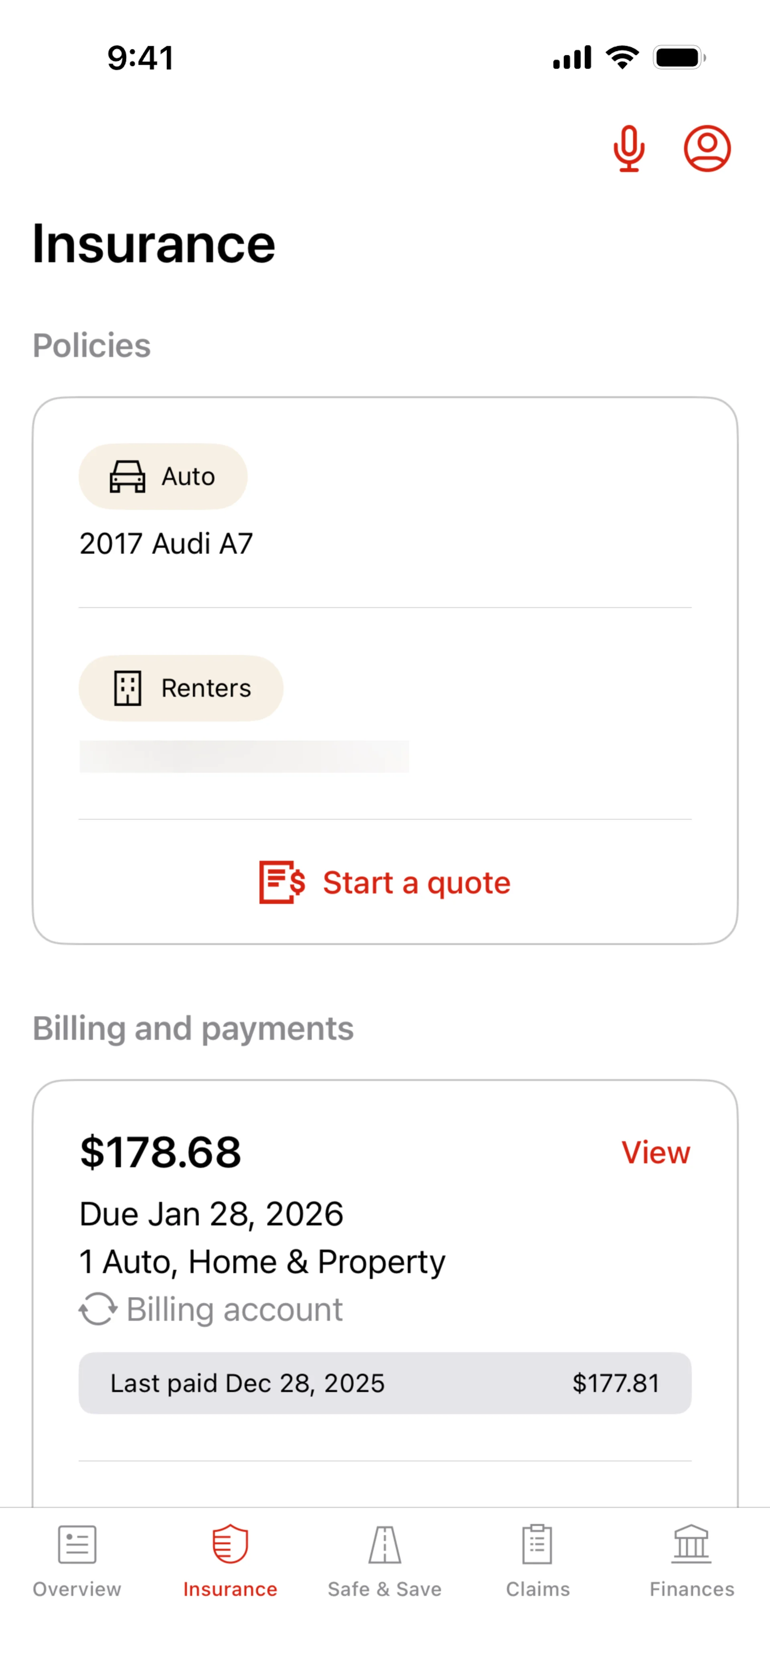
Task: Tap the car icon in the Auto badge
Action: coord(127,477)
